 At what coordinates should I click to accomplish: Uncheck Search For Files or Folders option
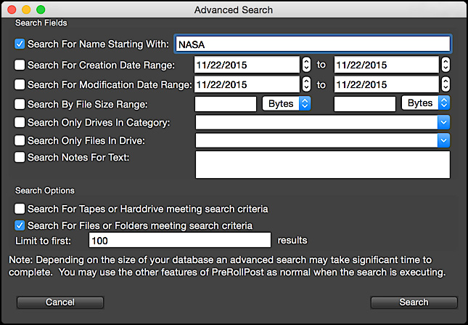pos(20,225)
